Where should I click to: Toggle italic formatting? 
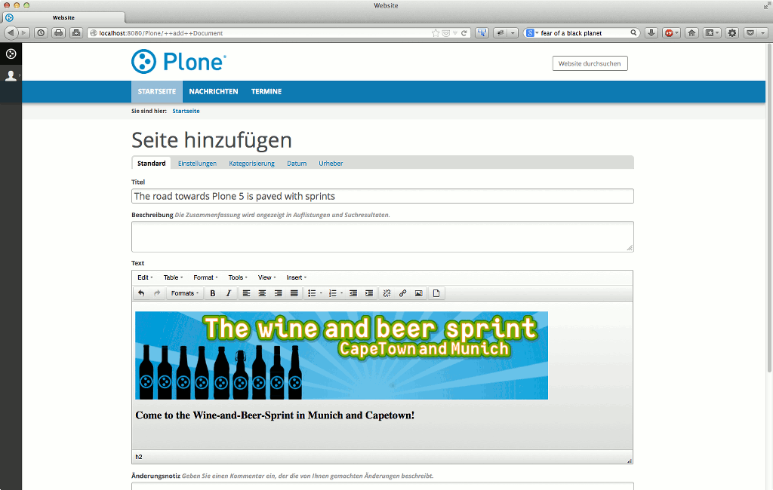[228, 293]
